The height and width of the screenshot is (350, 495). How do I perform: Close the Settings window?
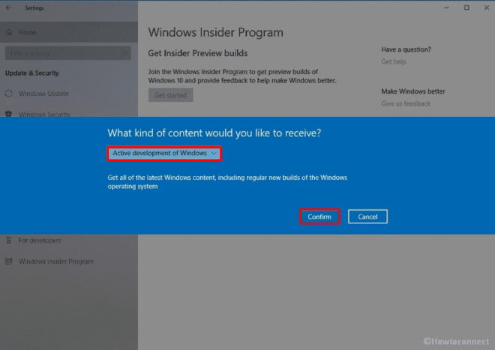(487, 8)
